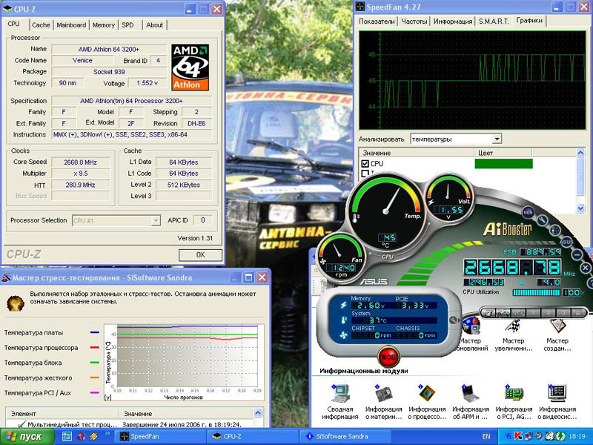Click the CPU-Z Core Speed value field
The height and width of the screenshot is (445, 593).
pos(80,162)
